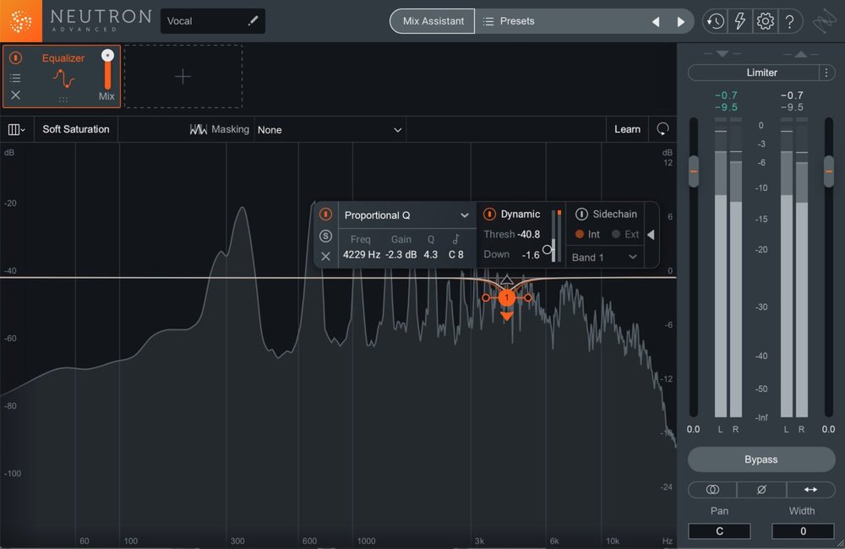Screen dimensions: 845x549
Task: Open the None masking source dropdown
Action: (330, 129)
